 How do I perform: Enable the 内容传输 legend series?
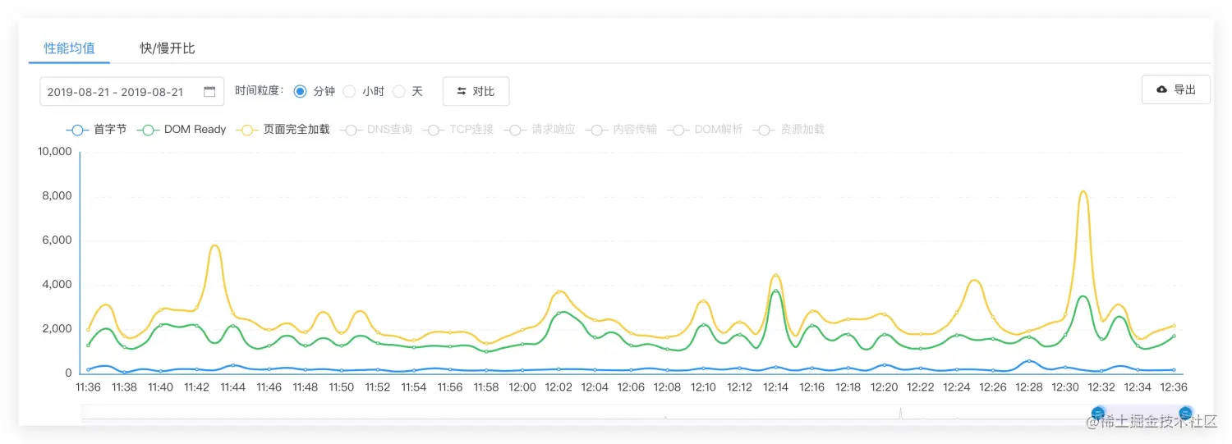click(622, 130)
